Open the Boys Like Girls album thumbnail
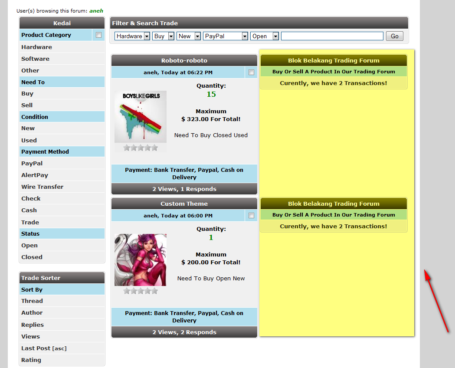The width and height of the screenshot is (455, 368). tap(140, 117)
